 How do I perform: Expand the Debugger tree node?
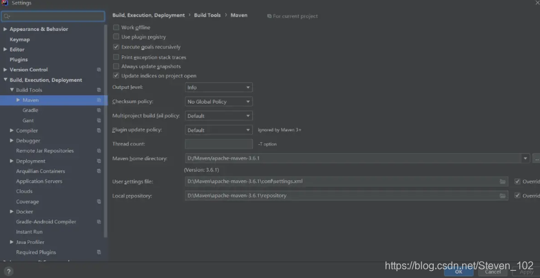12,140
